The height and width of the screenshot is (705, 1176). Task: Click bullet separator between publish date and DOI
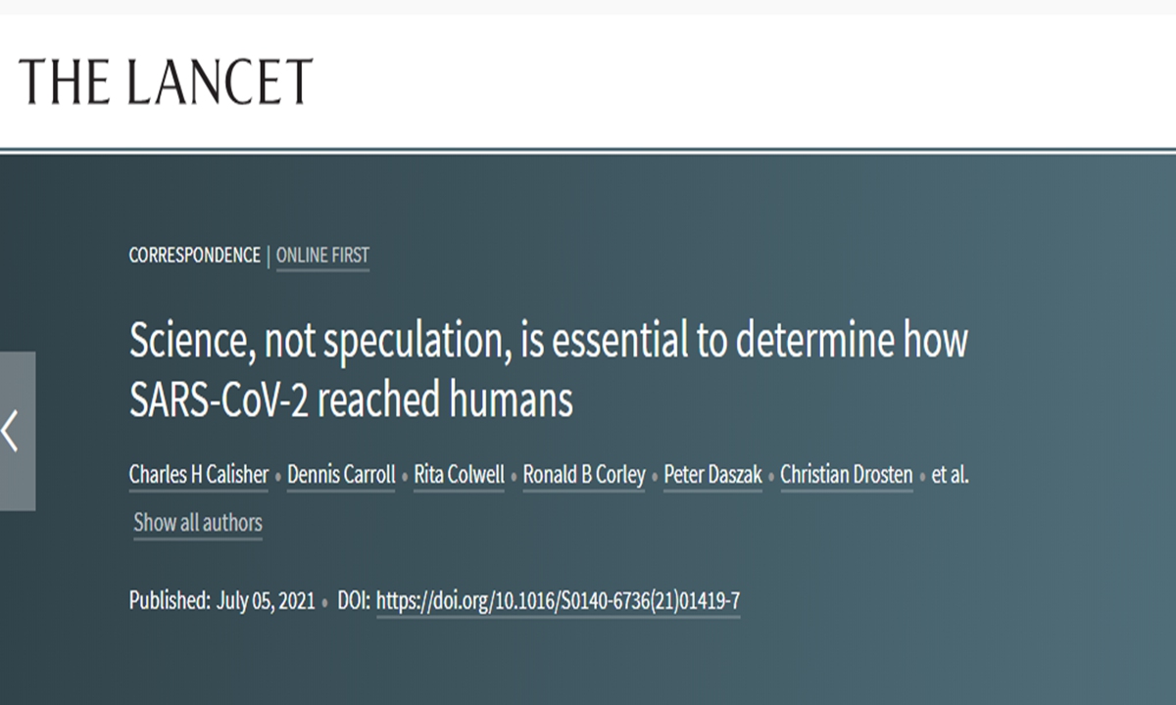pos(326,602)
